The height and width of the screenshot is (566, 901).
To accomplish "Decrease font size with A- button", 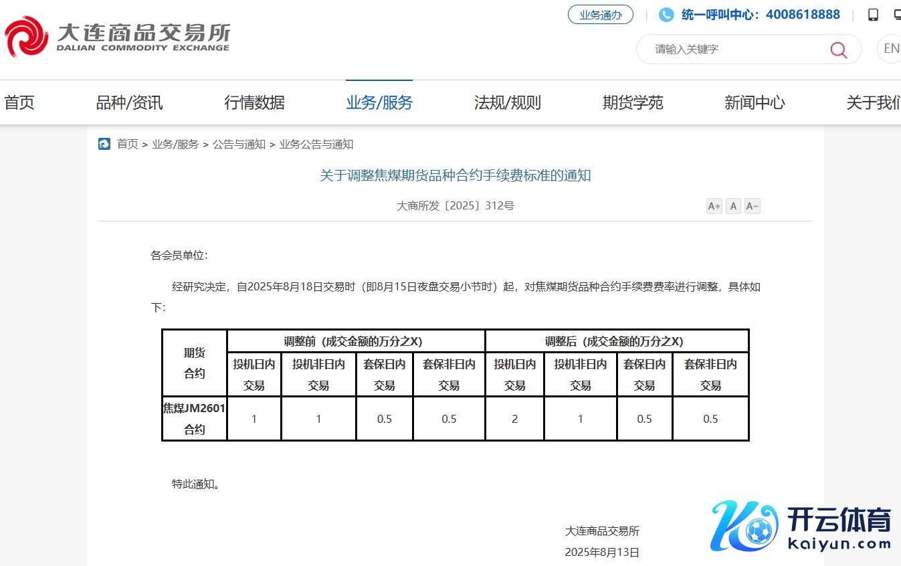I will [x=753, y=206].
